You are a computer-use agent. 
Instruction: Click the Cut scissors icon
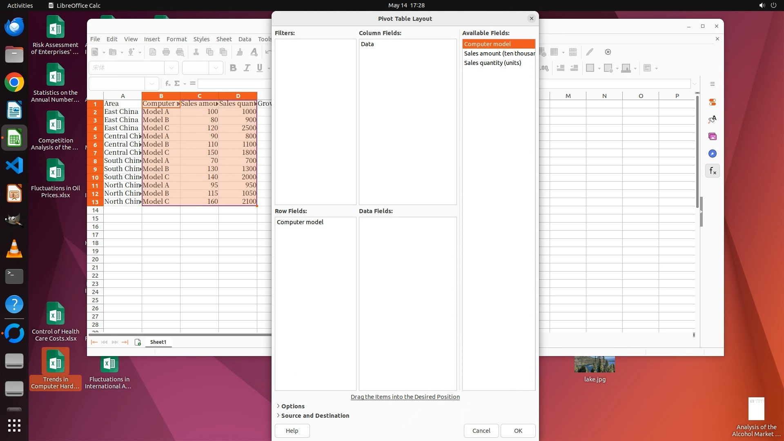(x=196, y=52)
